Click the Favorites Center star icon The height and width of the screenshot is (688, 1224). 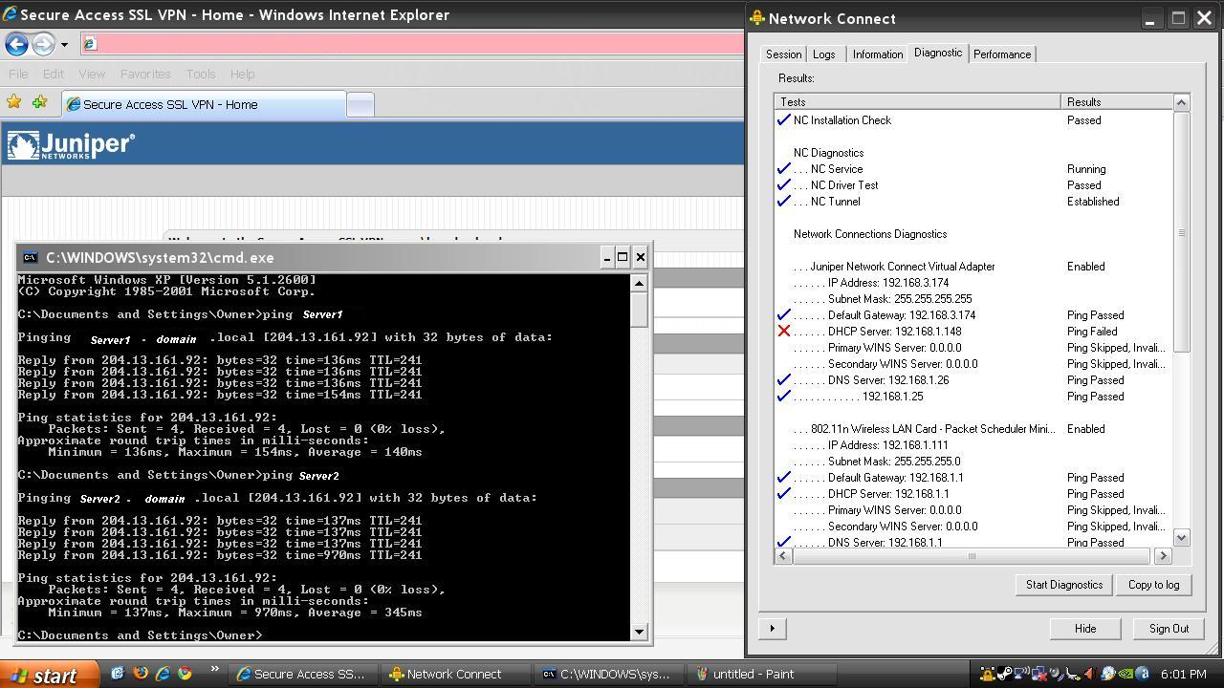(14, 102)
